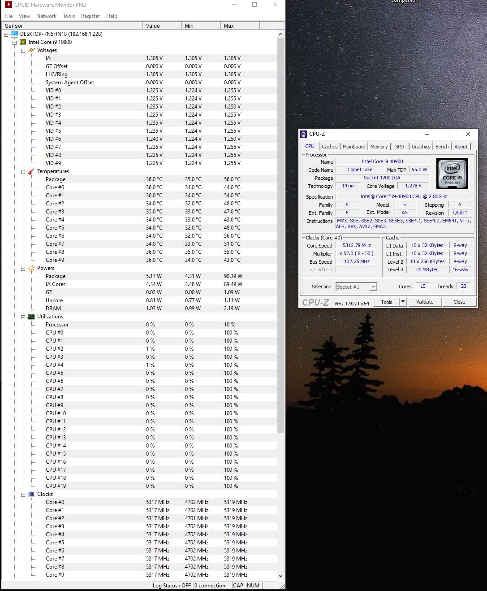
Task: Collapse the Clocks section
Action: [23, 494]
